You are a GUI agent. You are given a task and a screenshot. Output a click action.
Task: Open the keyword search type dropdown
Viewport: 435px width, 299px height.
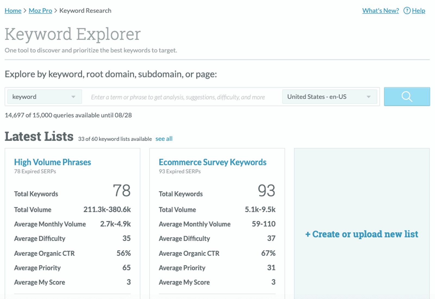pos(44,97)
